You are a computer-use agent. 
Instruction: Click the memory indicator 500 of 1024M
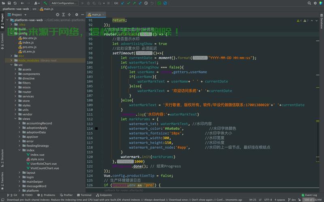312,200
